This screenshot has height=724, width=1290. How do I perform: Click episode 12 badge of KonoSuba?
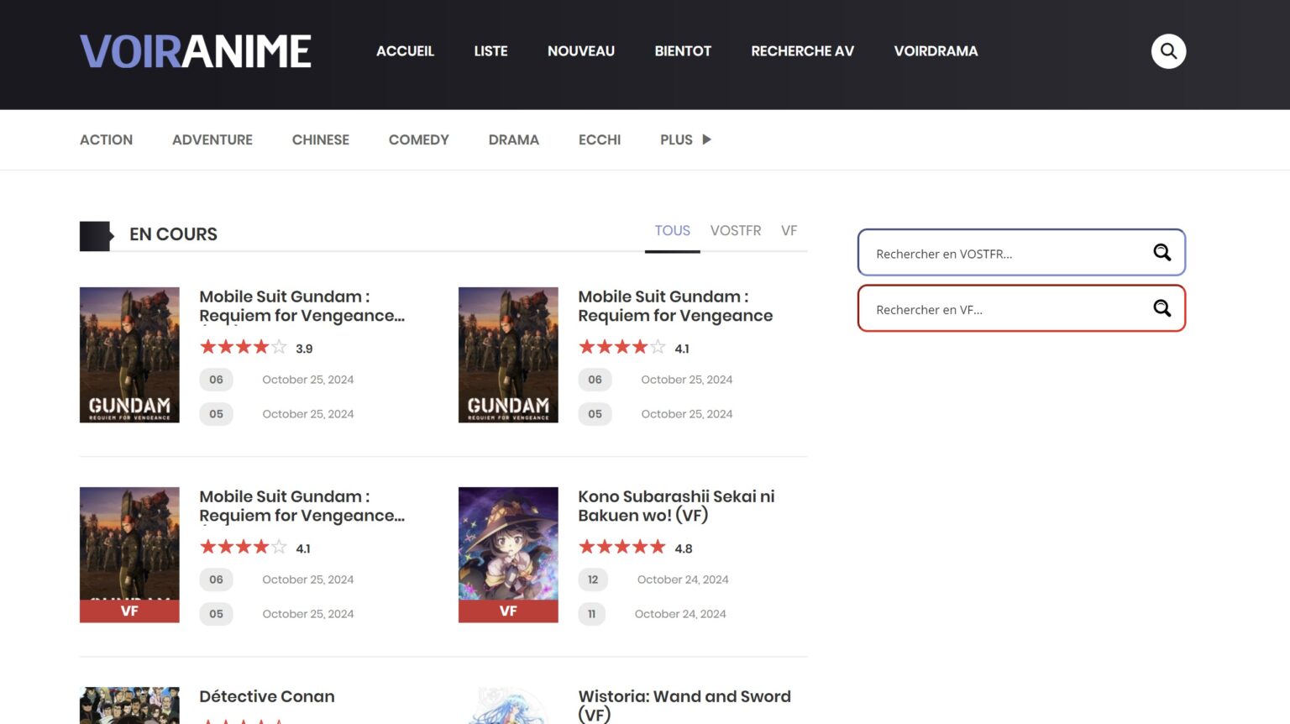click(x=593, y=580)
